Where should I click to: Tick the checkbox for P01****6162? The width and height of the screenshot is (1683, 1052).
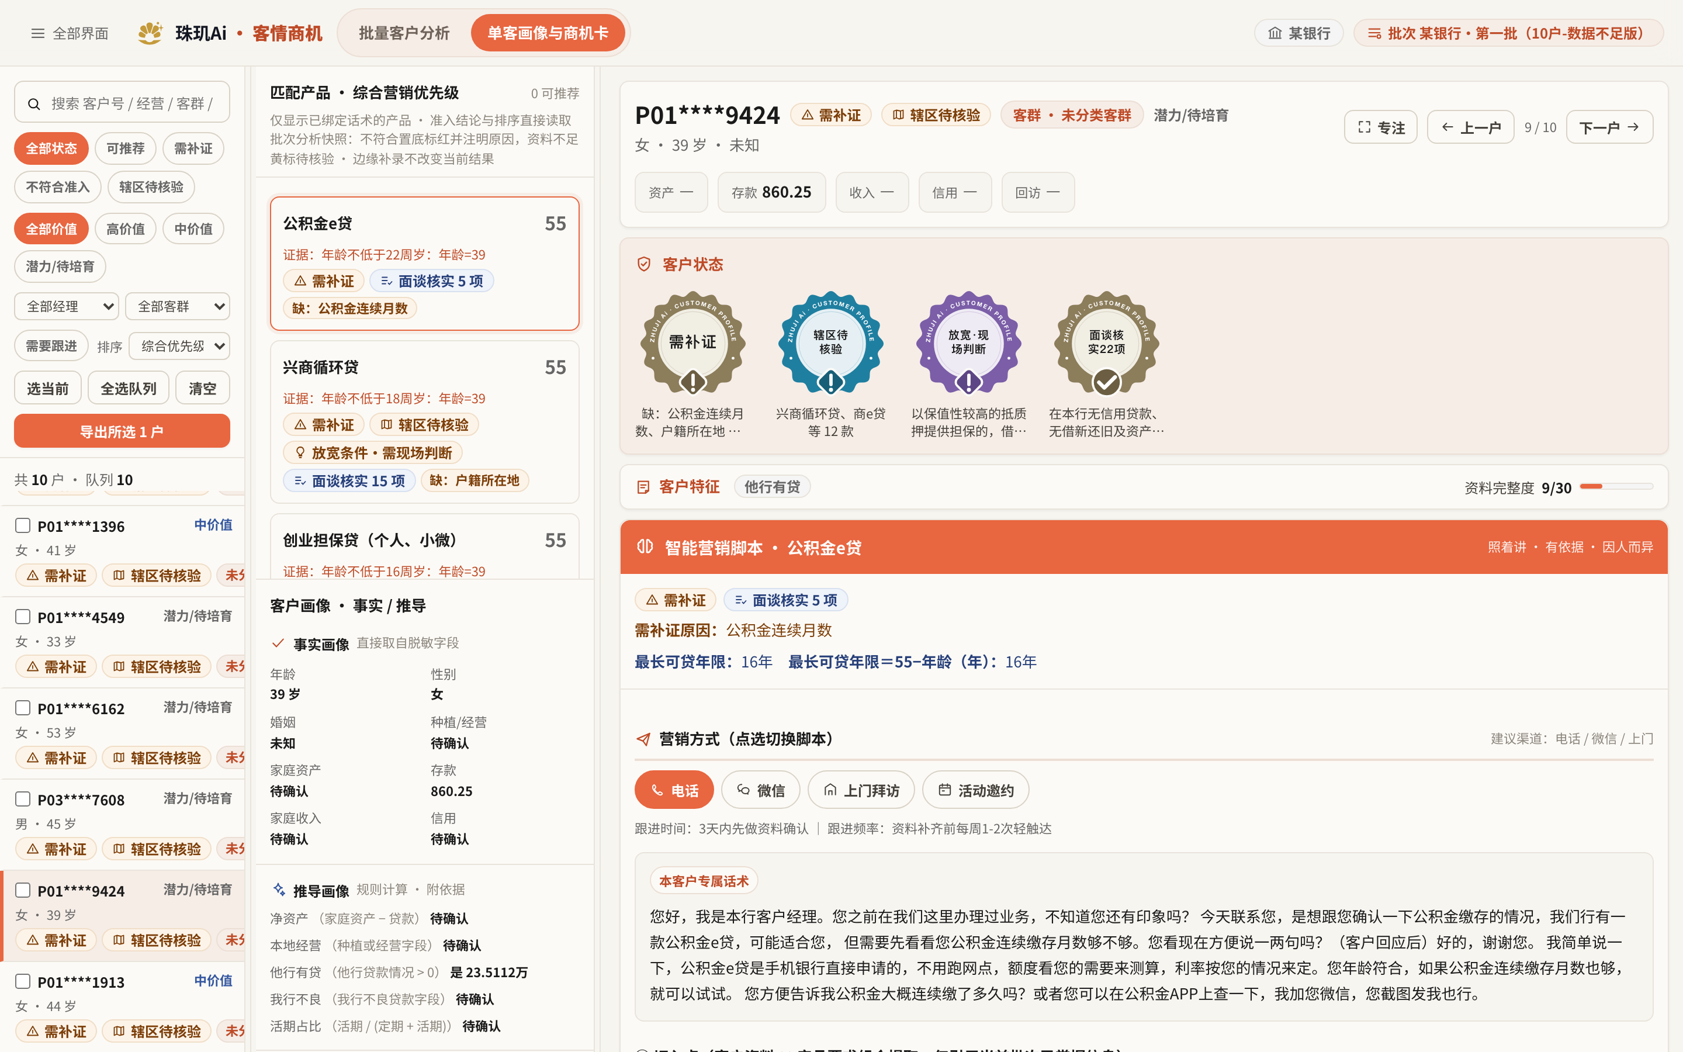coord(23,708)
